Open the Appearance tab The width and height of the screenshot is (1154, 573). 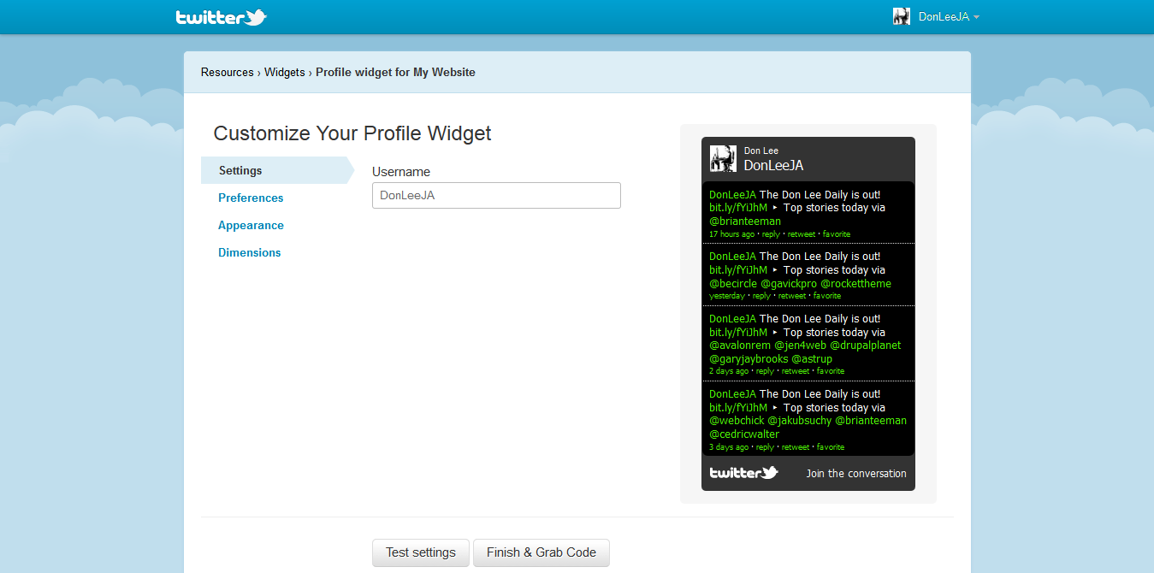click(251, 225)
